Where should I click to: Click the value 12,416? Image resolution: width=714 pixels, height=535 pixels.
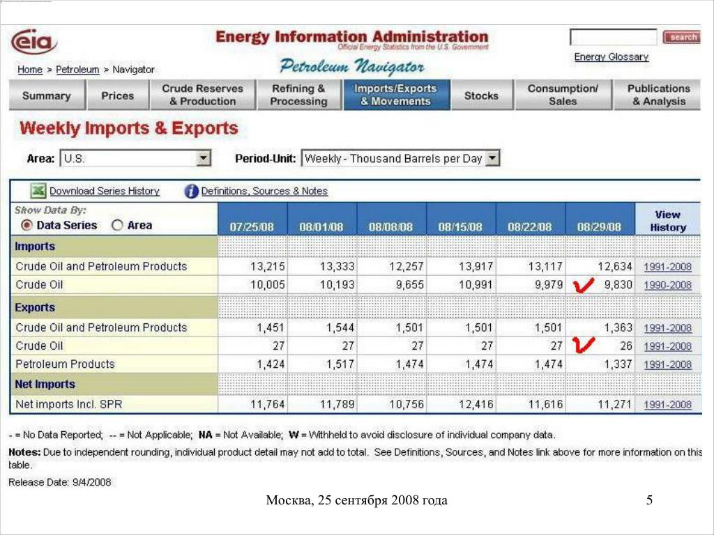[x=476, y=404]
